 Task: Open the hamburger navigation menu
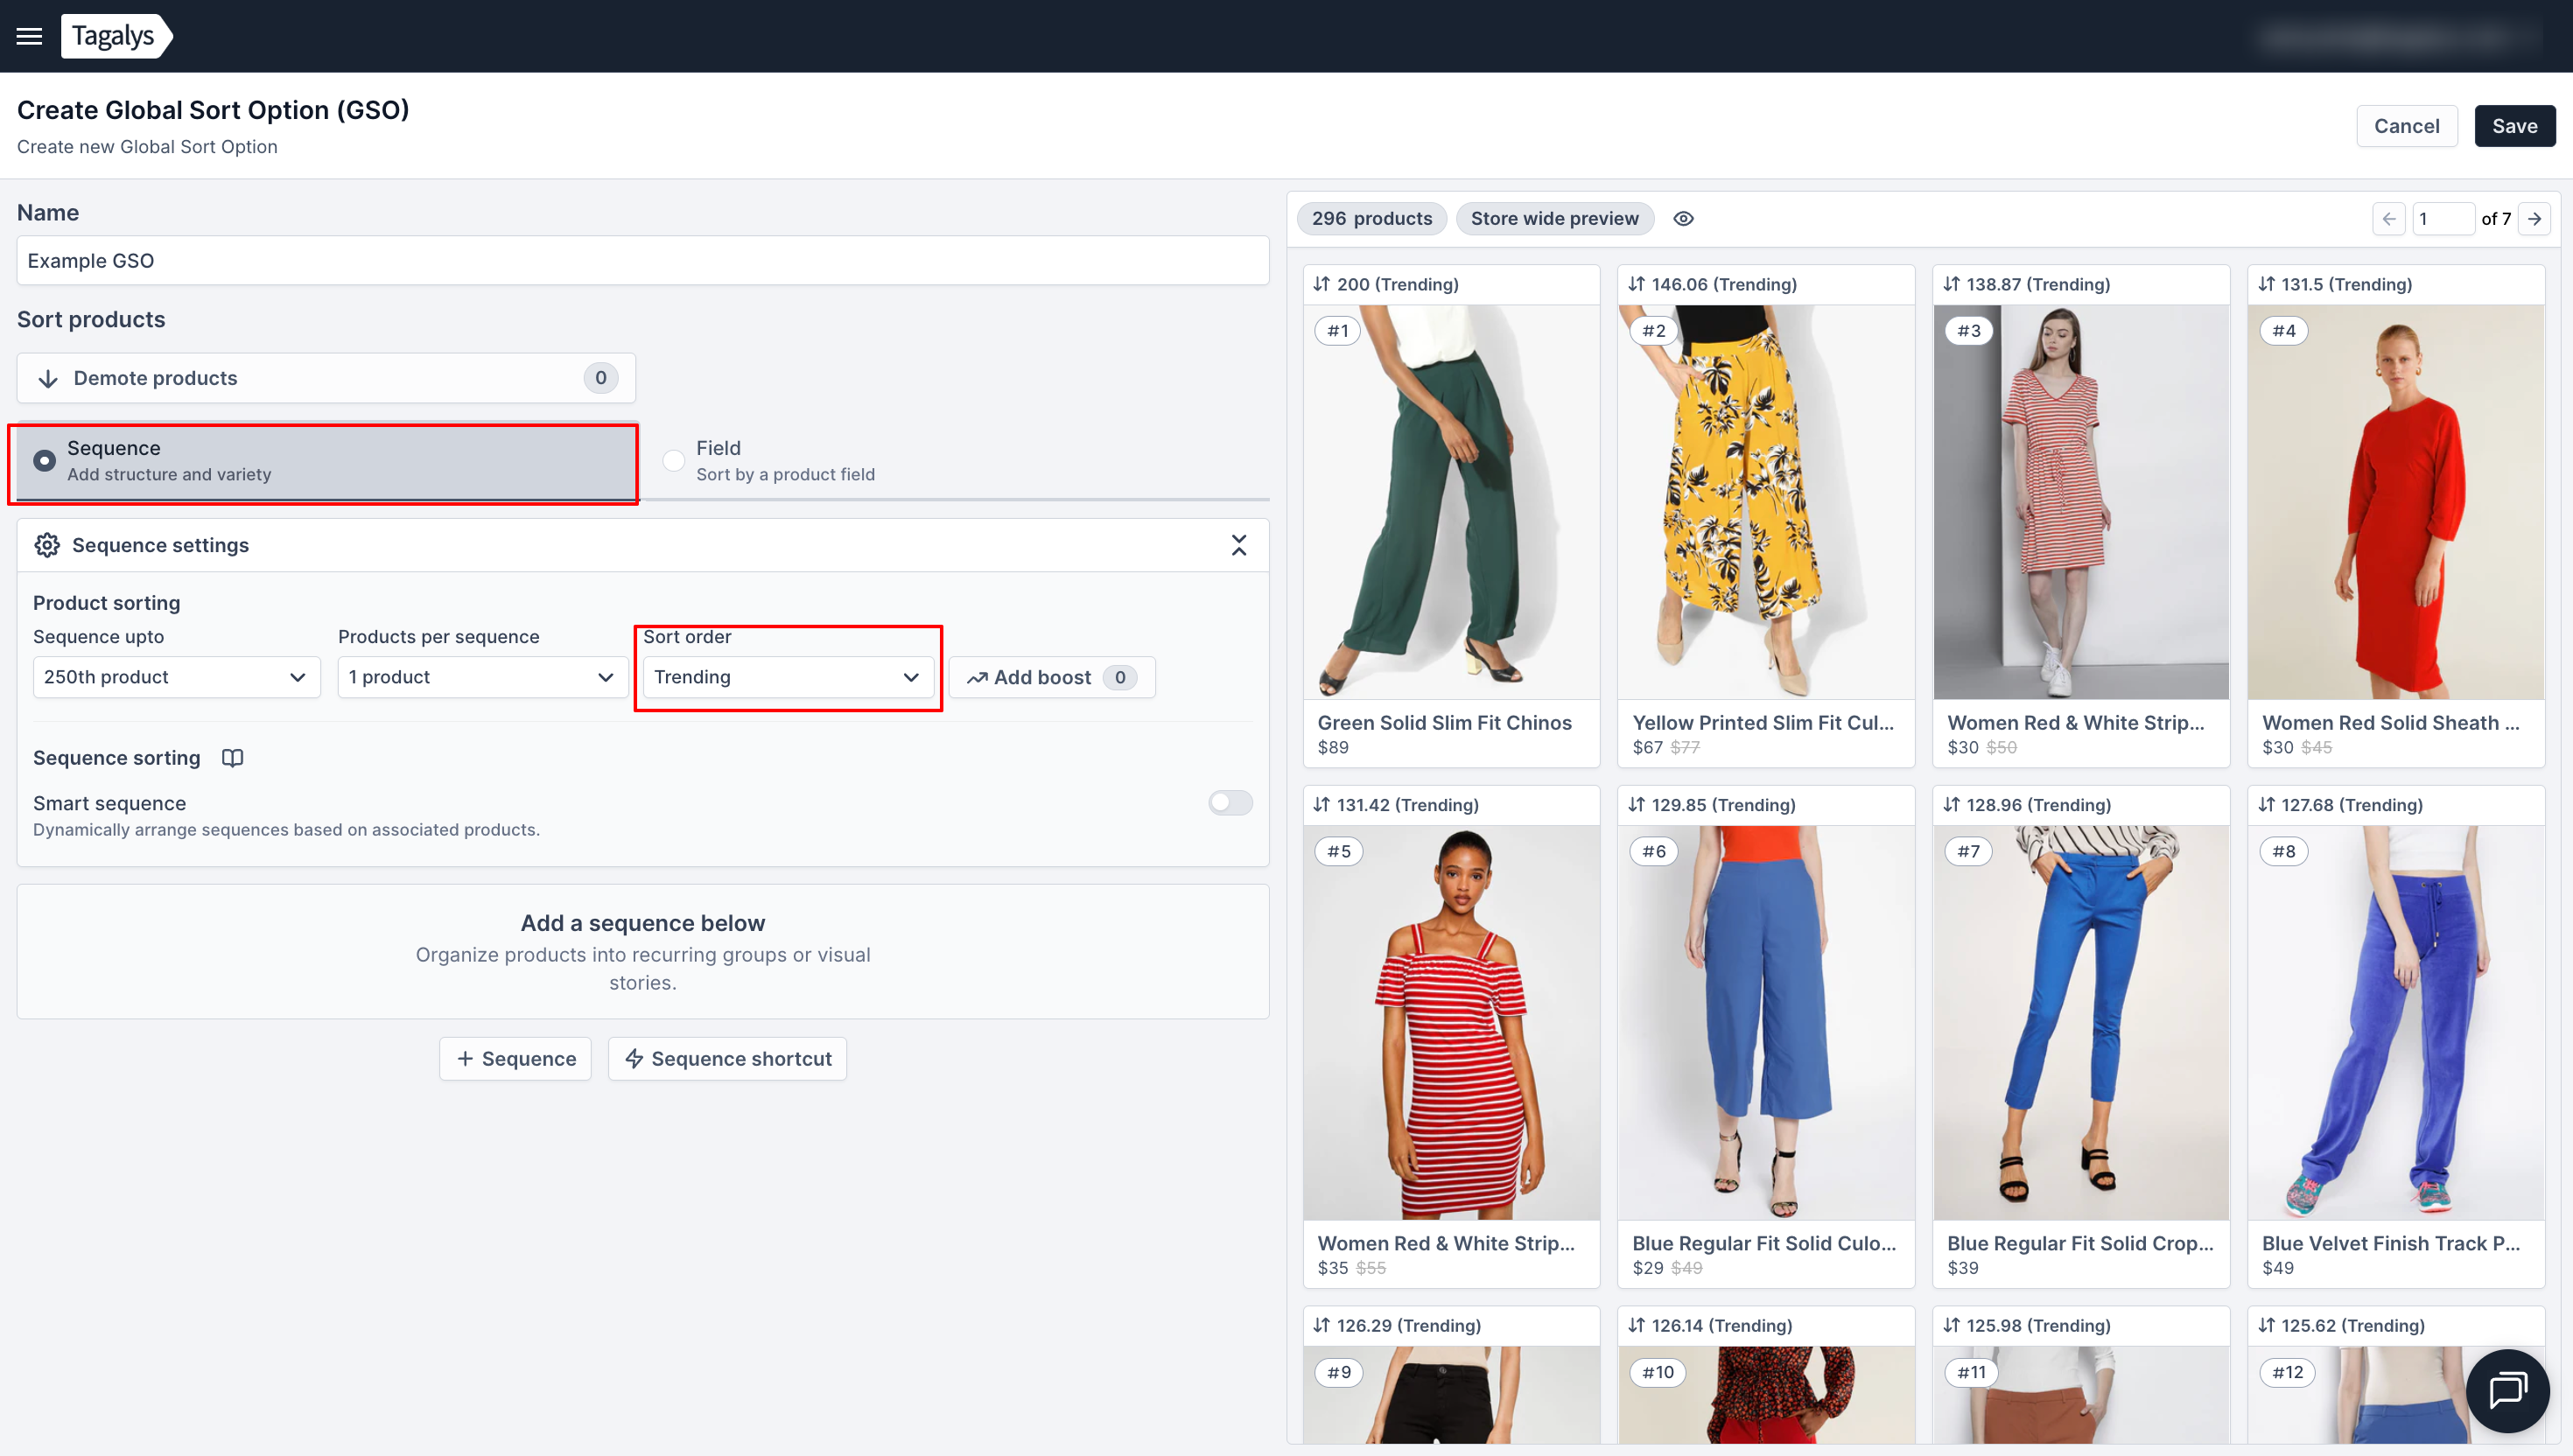[x=29, y=36]
